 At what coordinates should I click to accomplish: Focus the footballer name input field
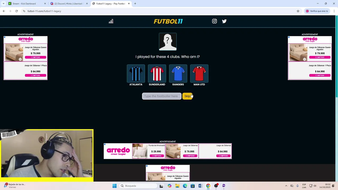pos(162,96)
